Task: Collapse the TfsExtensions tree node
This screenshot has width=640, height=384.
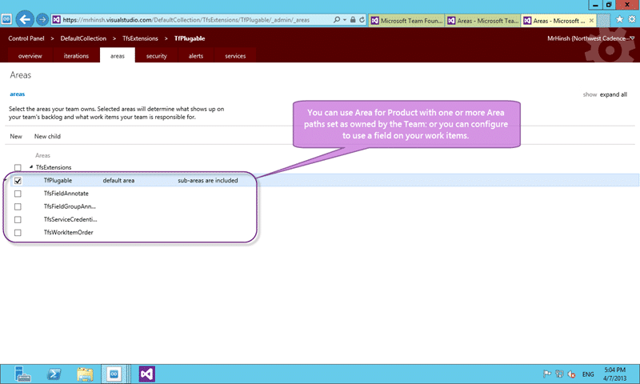Action: pyautogui.click(x=31, y=167)
